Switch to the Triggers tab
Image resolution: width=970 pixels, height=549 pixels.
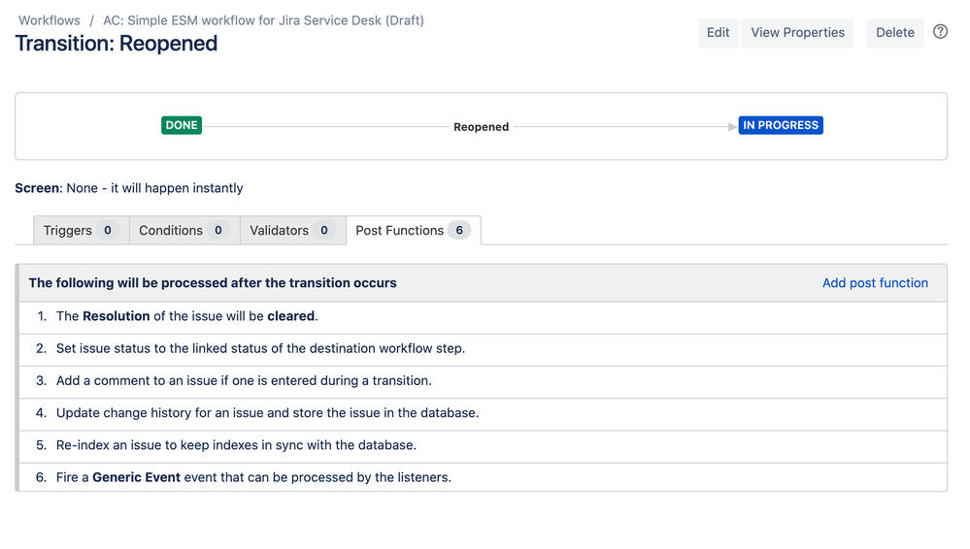(x=81, y=231)
